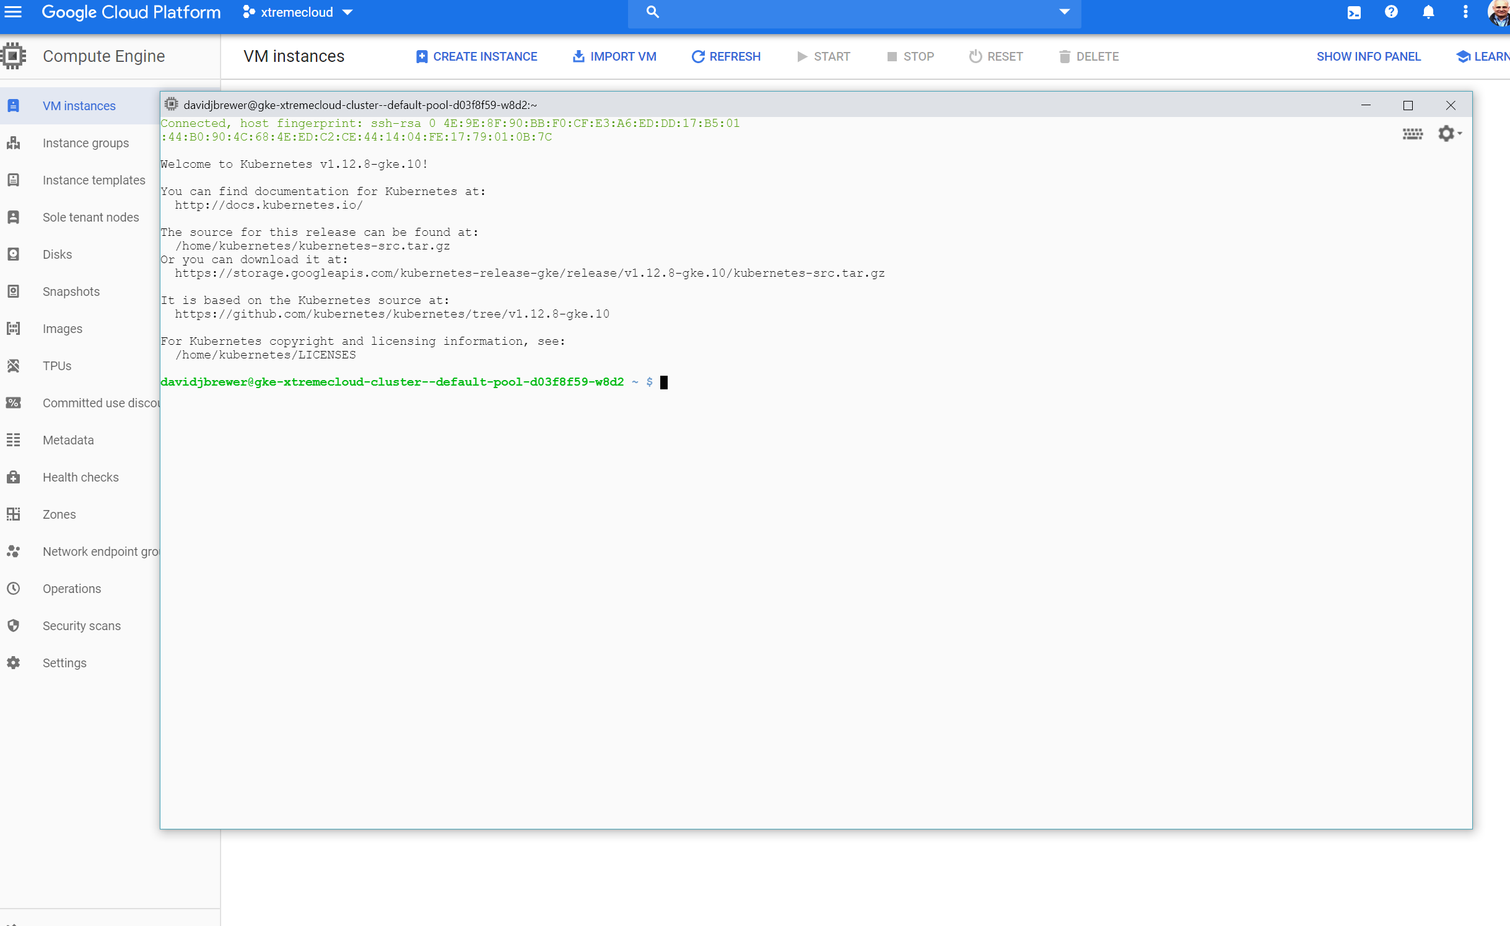Click the search magnifier icon
This screenshot has width=1510, height=926.
[x=652, y=12]
